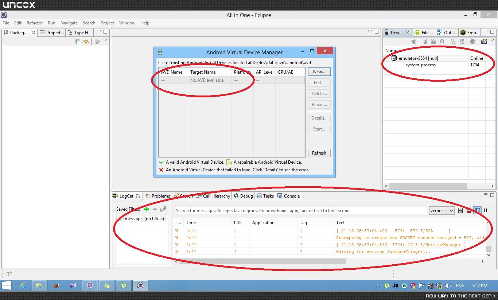Open the Navigate menu

(x=69, y=23)
